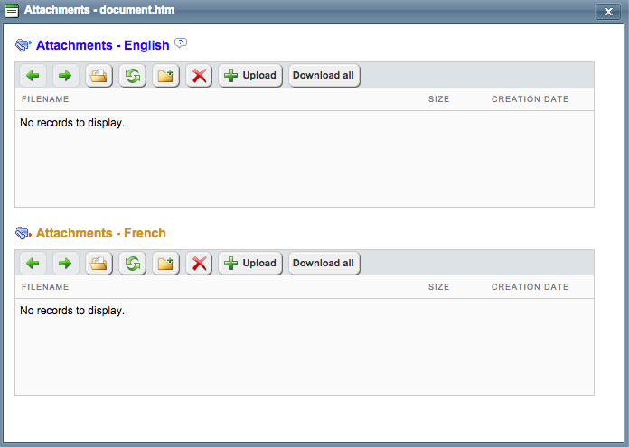
Task: Click the forward arrow in French attachments toolbar
Action: pos(65,263)
